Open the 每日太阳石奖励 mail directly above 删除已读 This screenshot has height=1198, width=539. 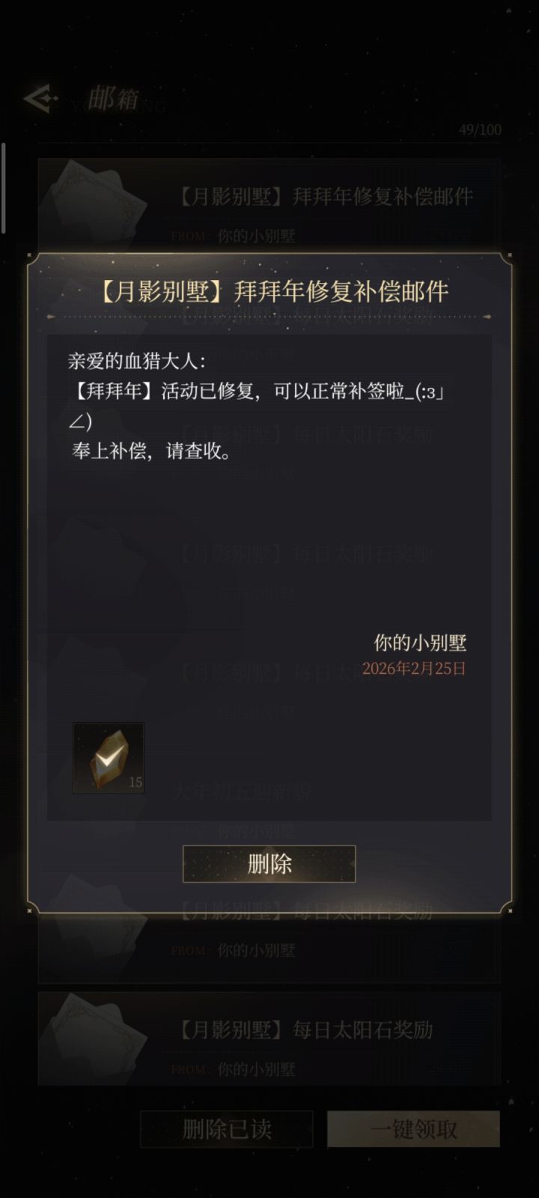click(269, 1039)
